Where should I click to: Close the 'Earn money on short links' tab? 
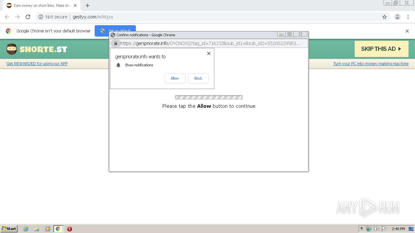[75, 6]
